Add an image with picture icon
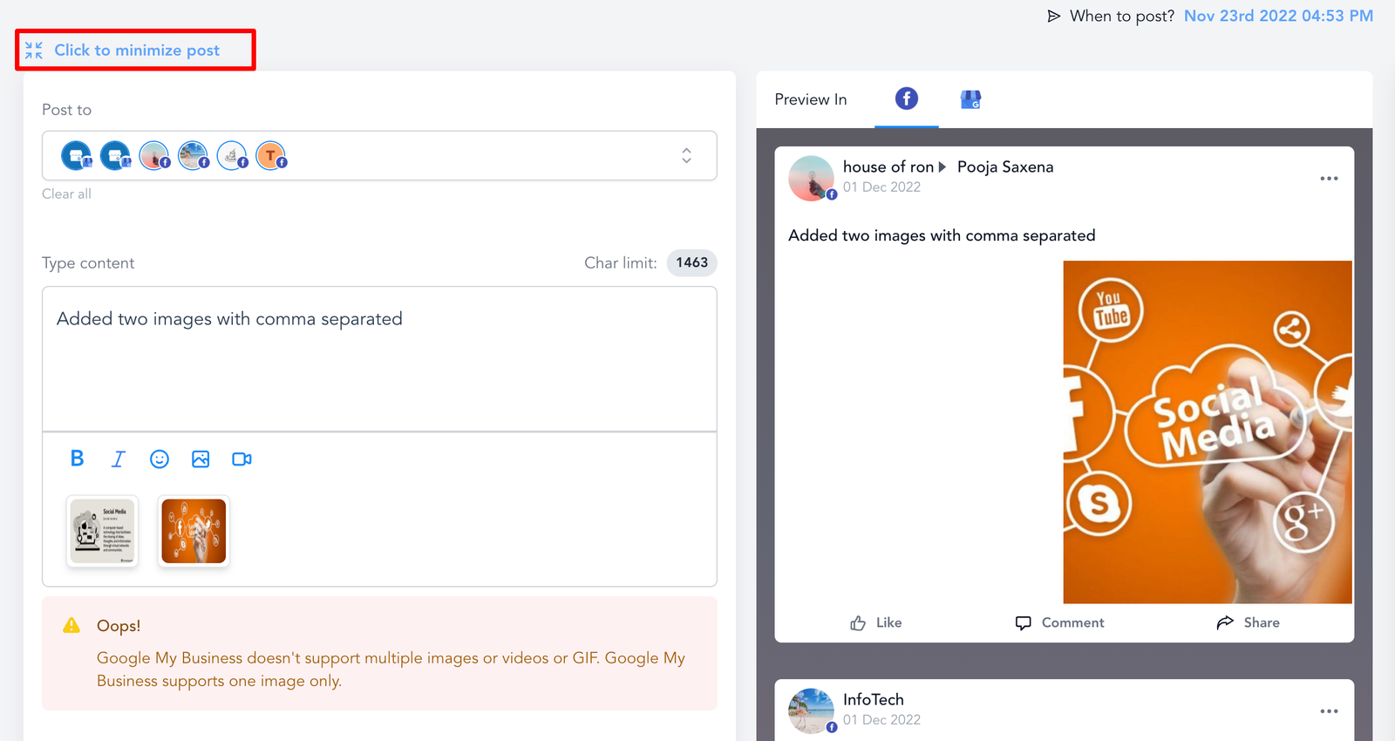The image size is (1395, 741). pyautogui.click(x=201, y=459)
